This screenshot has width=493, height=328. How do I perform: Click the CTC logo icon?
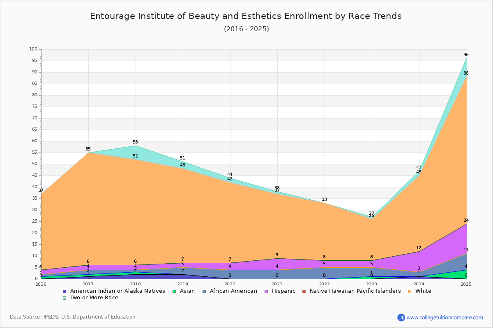pos(401,317)
